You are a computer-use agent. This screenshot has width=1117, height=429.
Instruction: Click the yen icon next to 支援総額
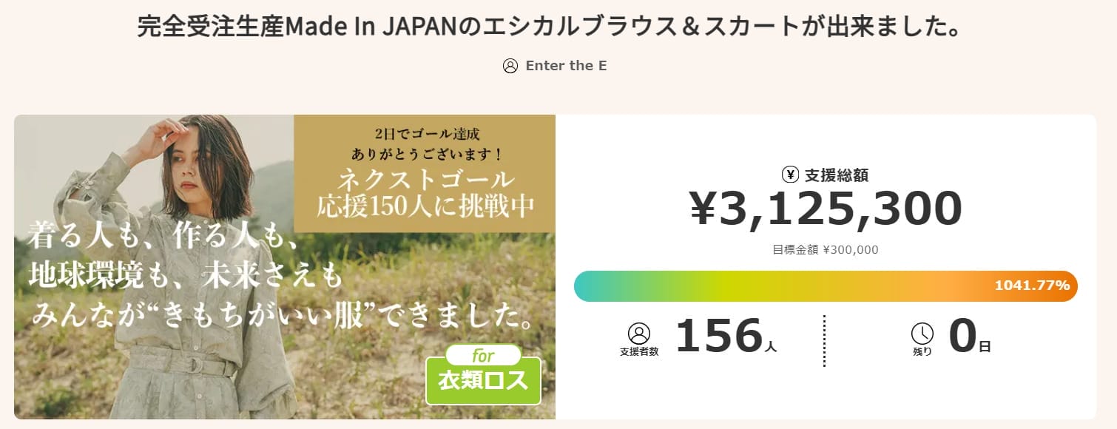790,175
